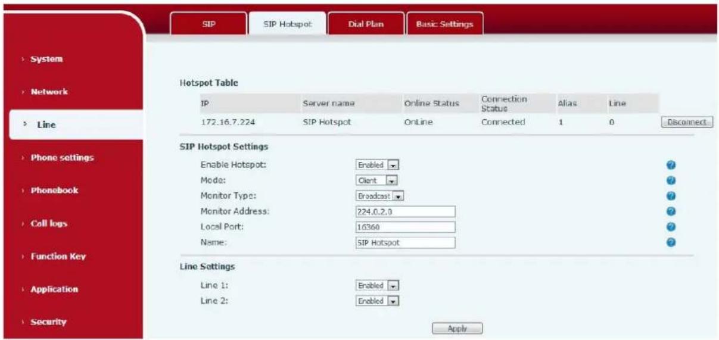This screenshot has height=340, width=719.
Task: Open the Basic Settings tab
Action: point(444,24)
